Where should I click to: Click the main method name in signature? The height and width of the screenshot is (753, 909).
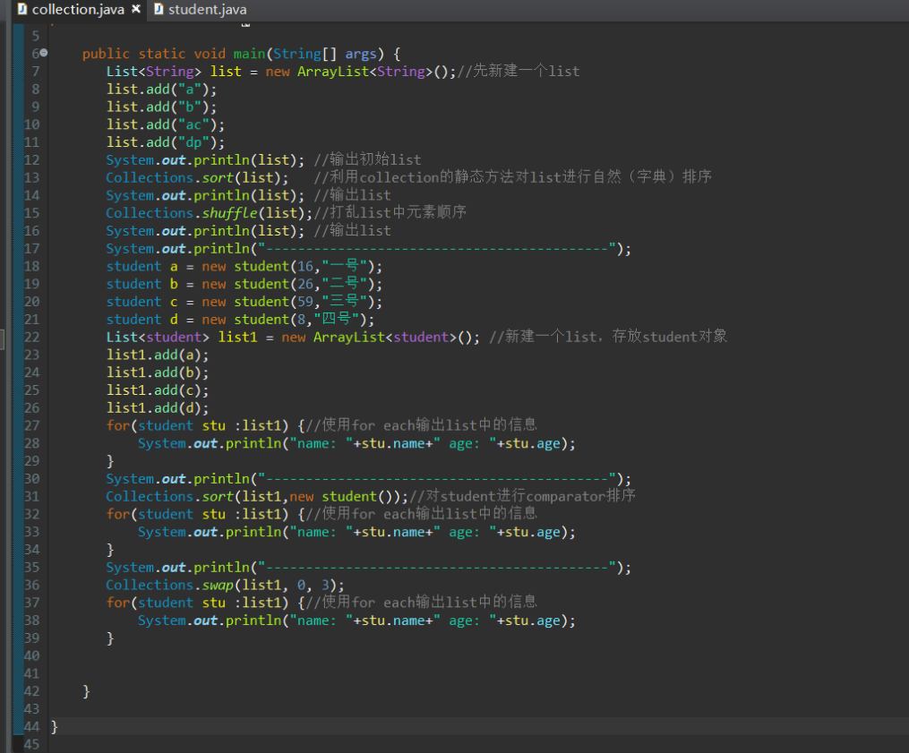click(250, 54)
